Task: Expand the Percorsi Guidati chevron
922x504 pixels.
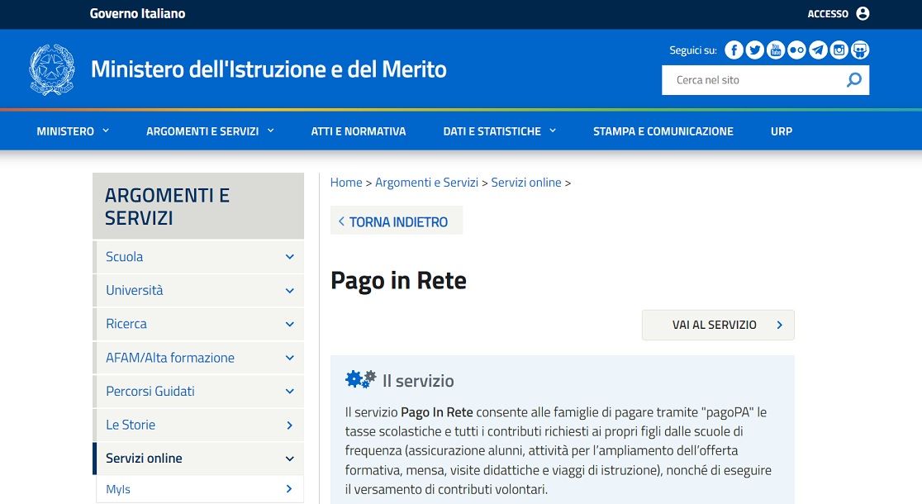Action: 289,391
